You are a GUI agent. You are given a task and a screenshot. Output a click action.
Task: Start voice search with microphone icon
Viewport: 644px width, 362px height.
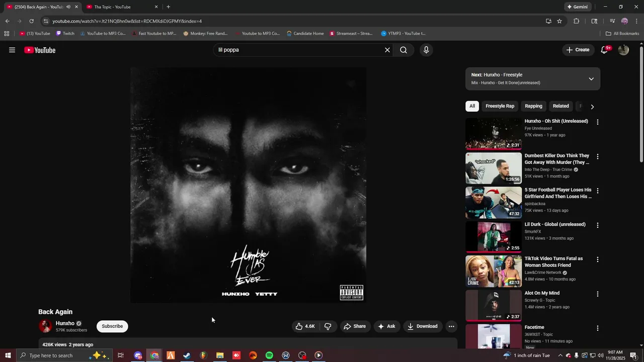coord(426,50)
